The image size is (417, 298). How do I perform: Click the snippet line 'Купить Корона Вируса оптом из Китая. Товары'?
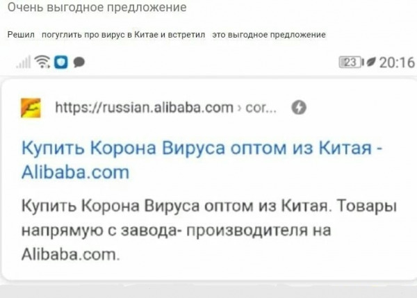pos(209,206)
